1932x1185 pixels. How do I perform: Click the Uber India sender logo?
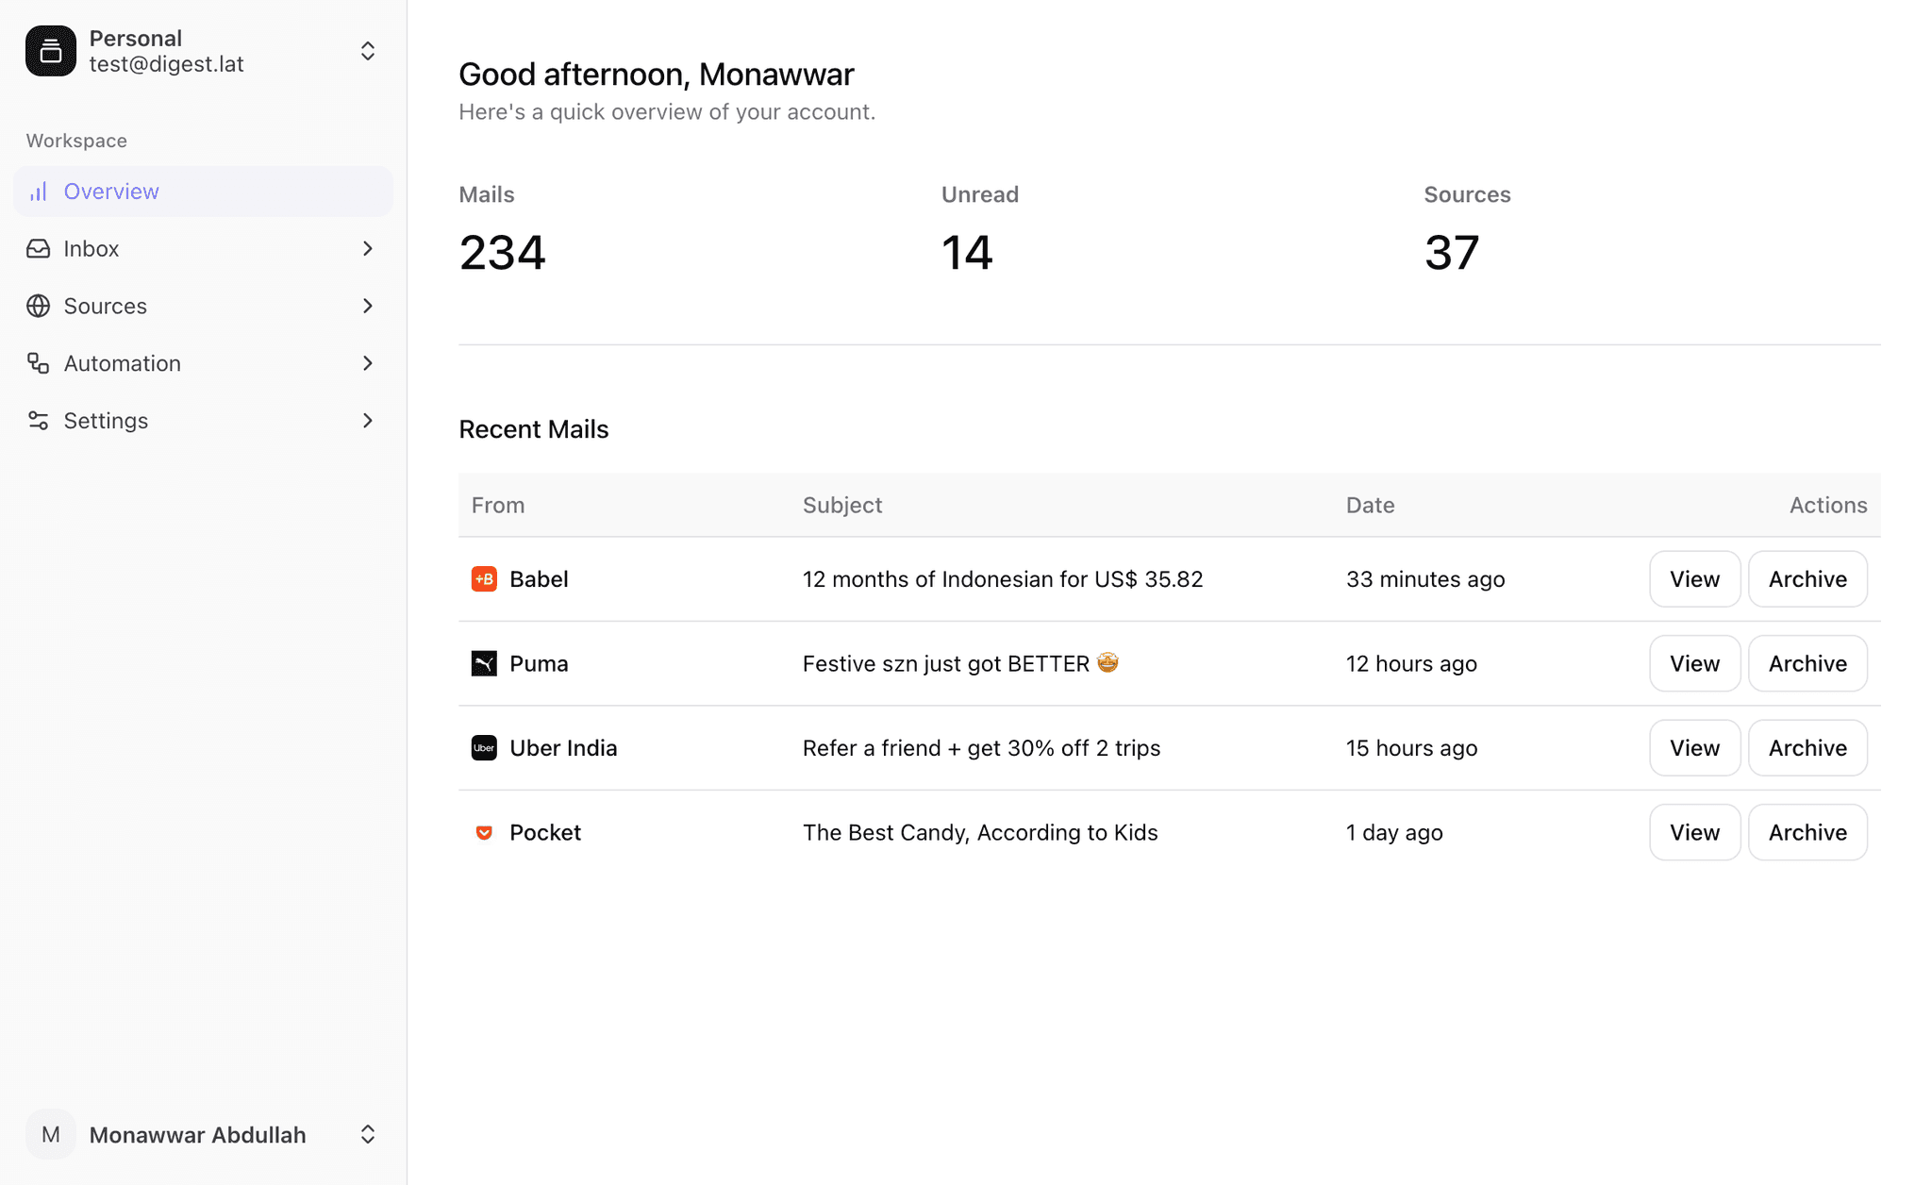point(484,748)
